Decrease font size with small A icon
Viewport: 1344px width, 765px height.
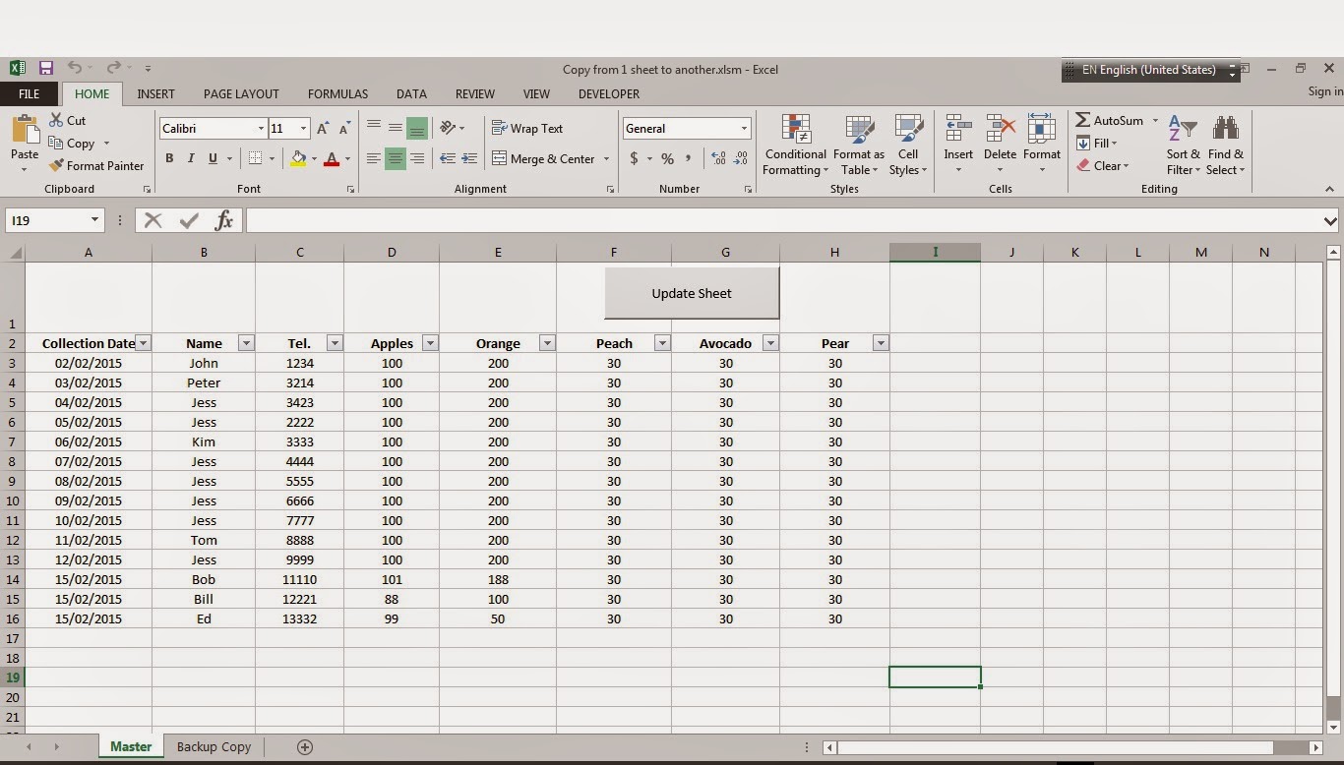tap(344, 129)
